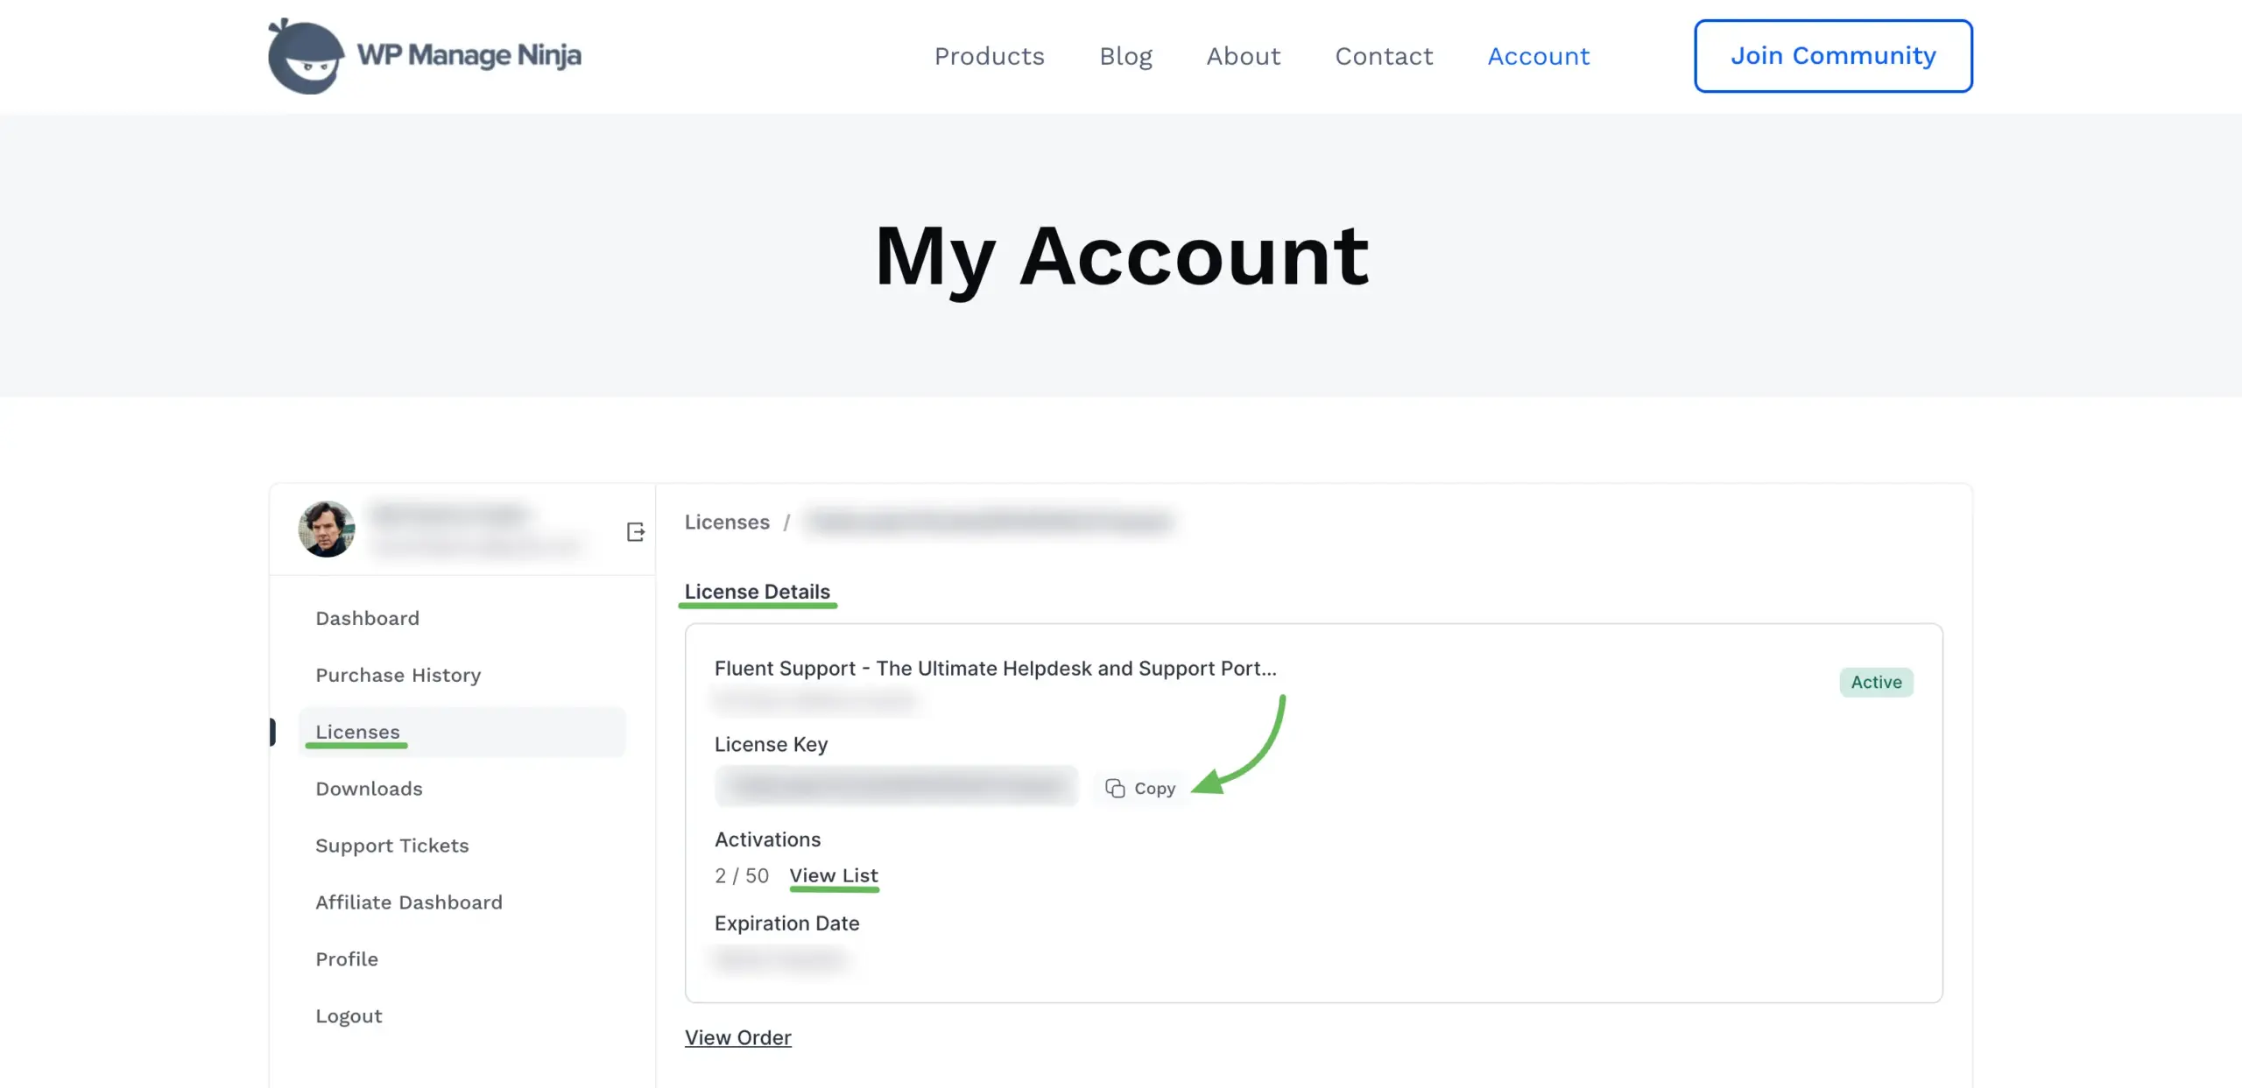Open View List under Activations
2242x1088 pixels.
pyautogui.click(x=834, y=874)
